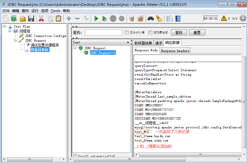Click the Copy icon
248x163 pixels.
[50, 18]
